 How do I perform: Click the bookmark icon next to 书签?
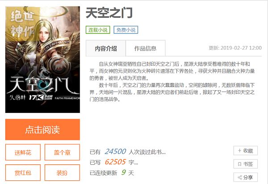(239, 164)
